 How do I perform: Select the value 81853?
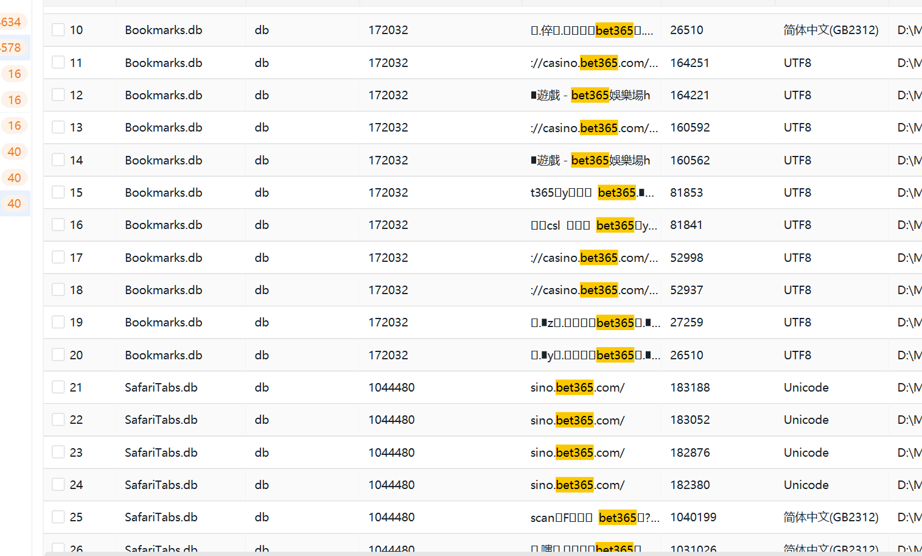pyautogui.click(x=686, y=192)
